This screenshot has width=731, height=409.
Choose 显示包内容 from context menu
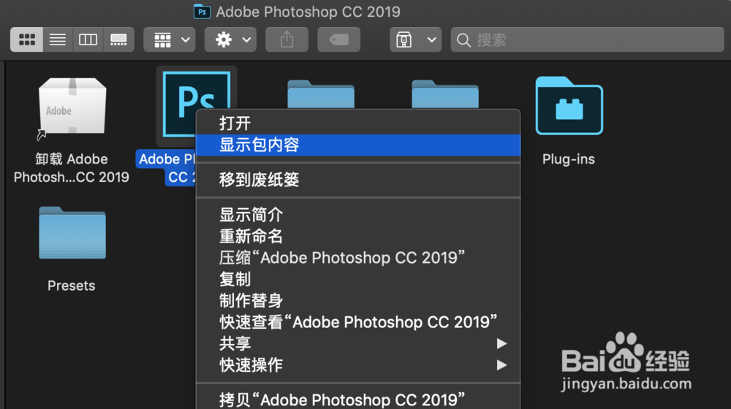[x=260, y=145]
